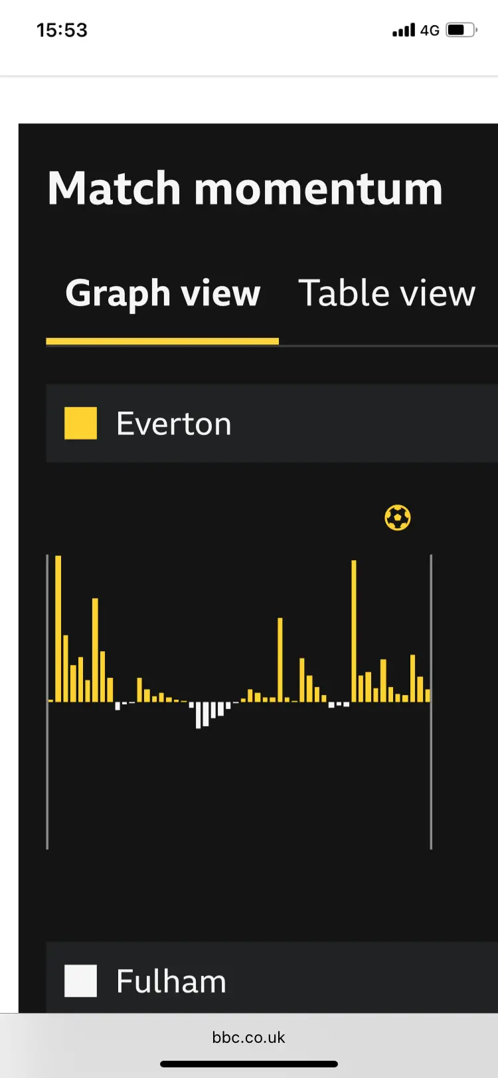The image size is (498, 1078).
Task: Switch to the Table view tab
Action: [386, 293]
